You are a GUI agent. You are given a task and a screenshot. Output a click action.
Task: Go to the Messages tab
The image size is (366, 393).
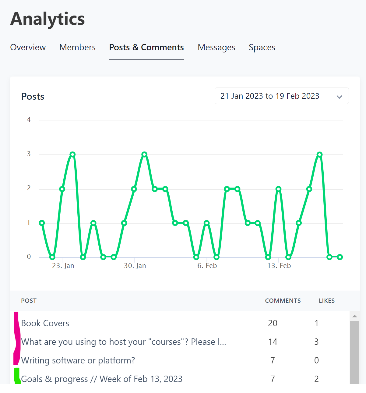[x=216, y=48]
